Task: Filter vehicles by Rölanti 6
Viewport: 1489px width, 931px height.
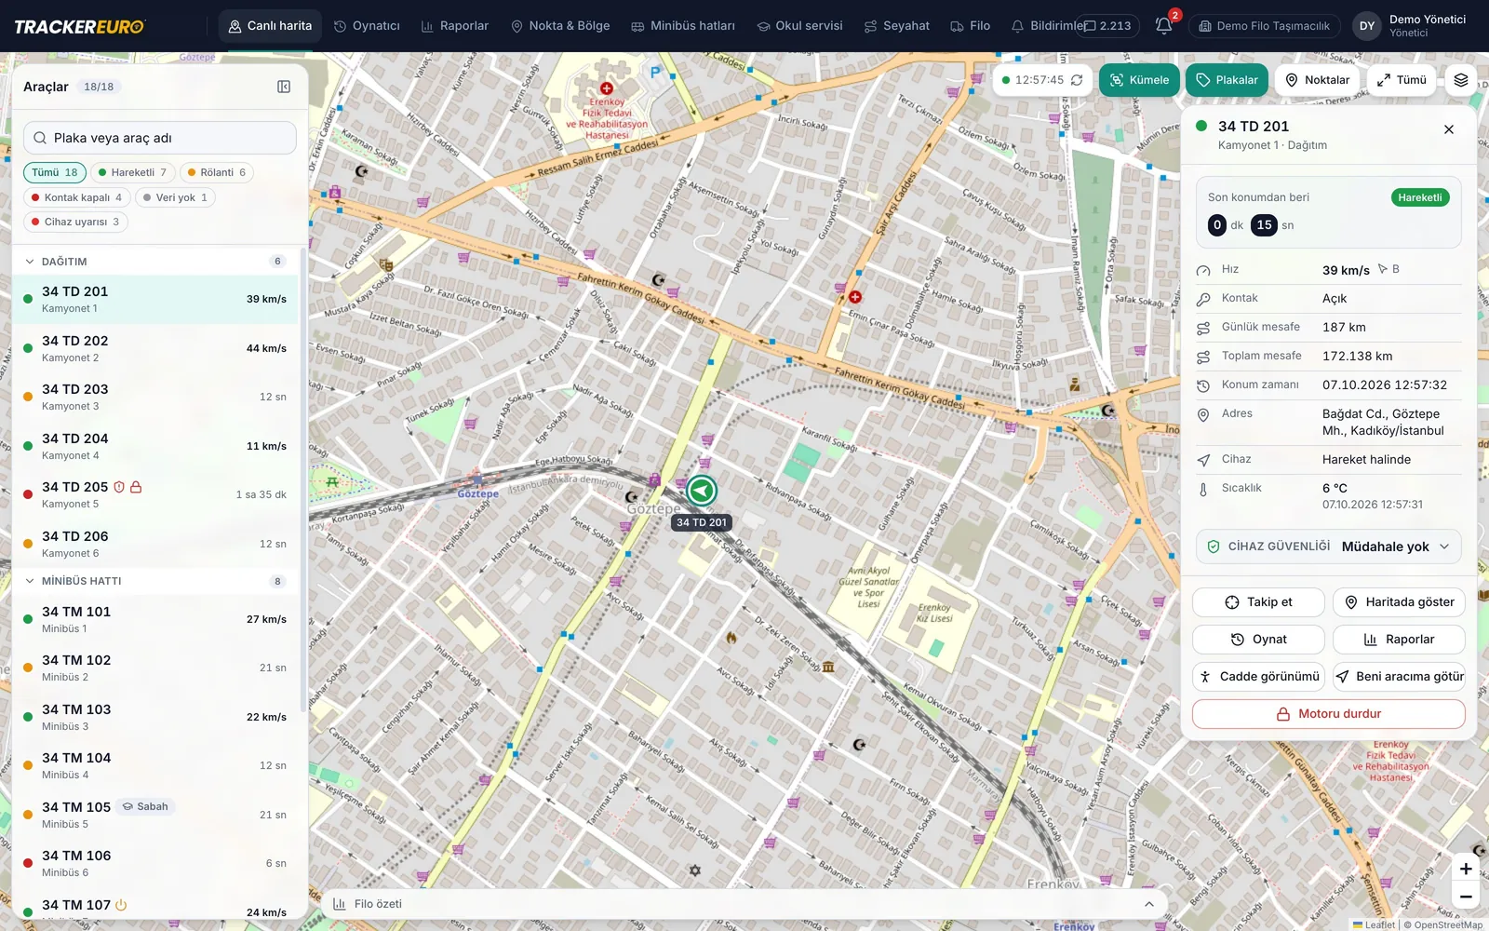Action: (x=217, y=172)
